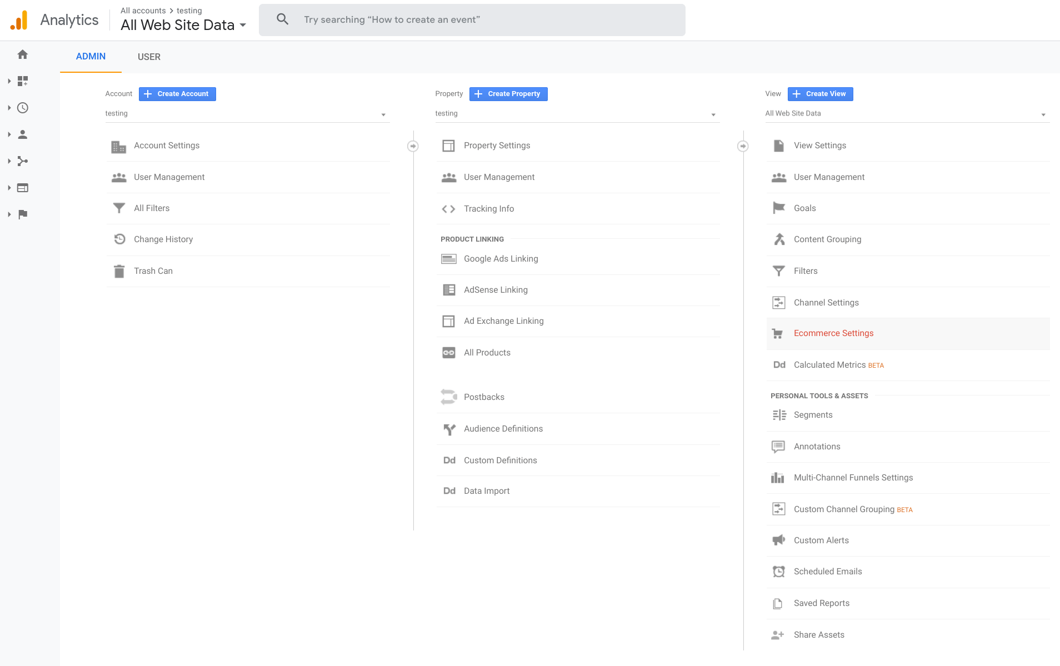Click the Postbacks arrows icon
The height and width of the screenshot is (666, 1060).
(448, 397)
